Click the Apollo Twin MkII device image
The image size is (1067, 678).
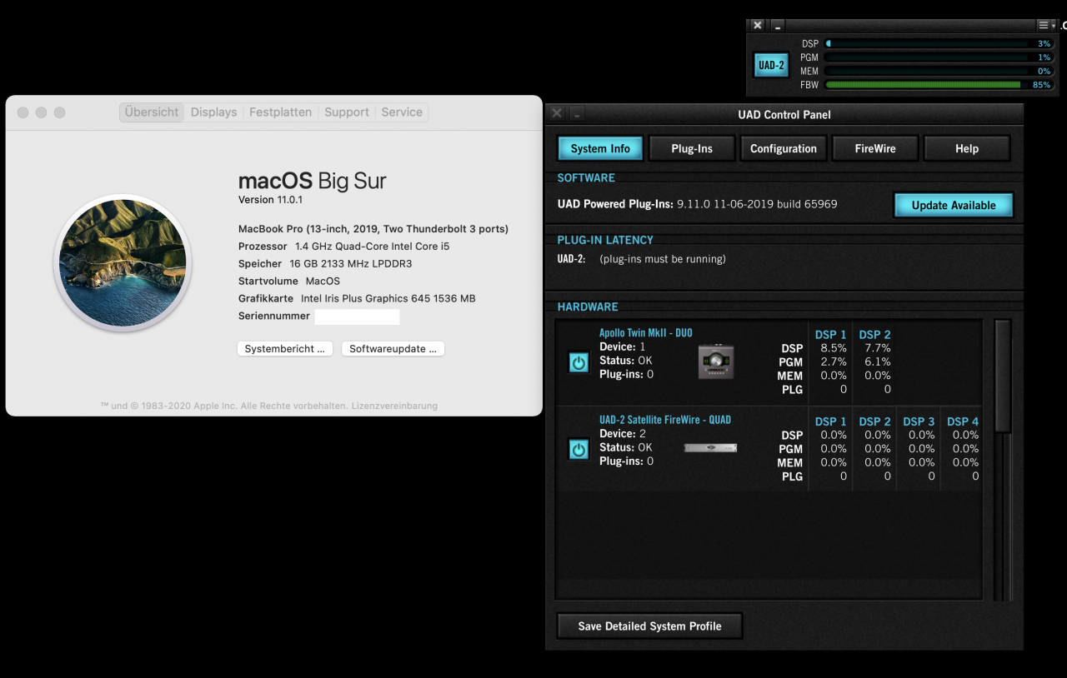click(717, 360)
